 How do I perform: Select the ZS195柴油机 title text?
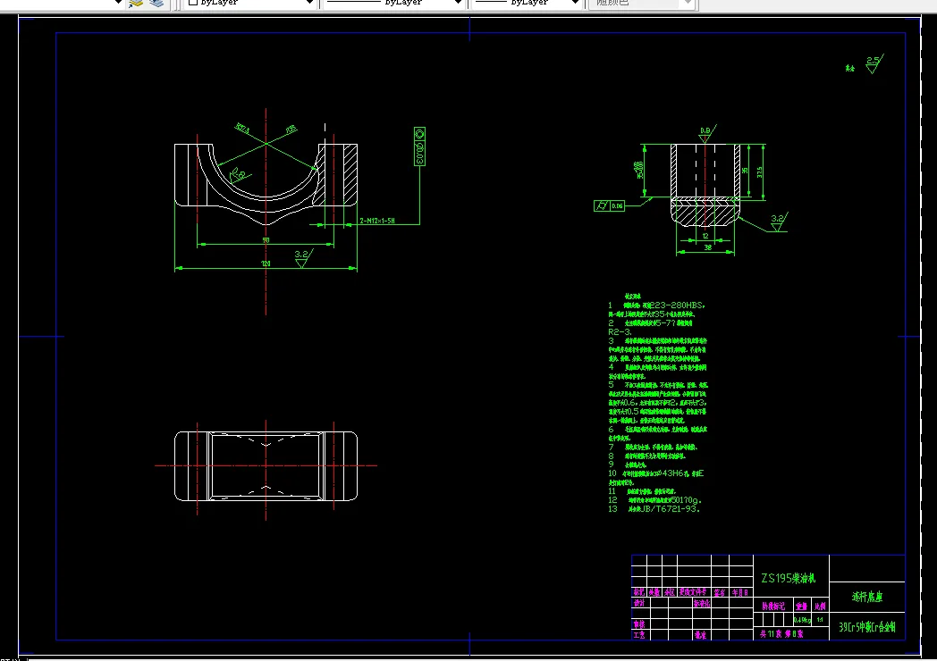[789, 578]
